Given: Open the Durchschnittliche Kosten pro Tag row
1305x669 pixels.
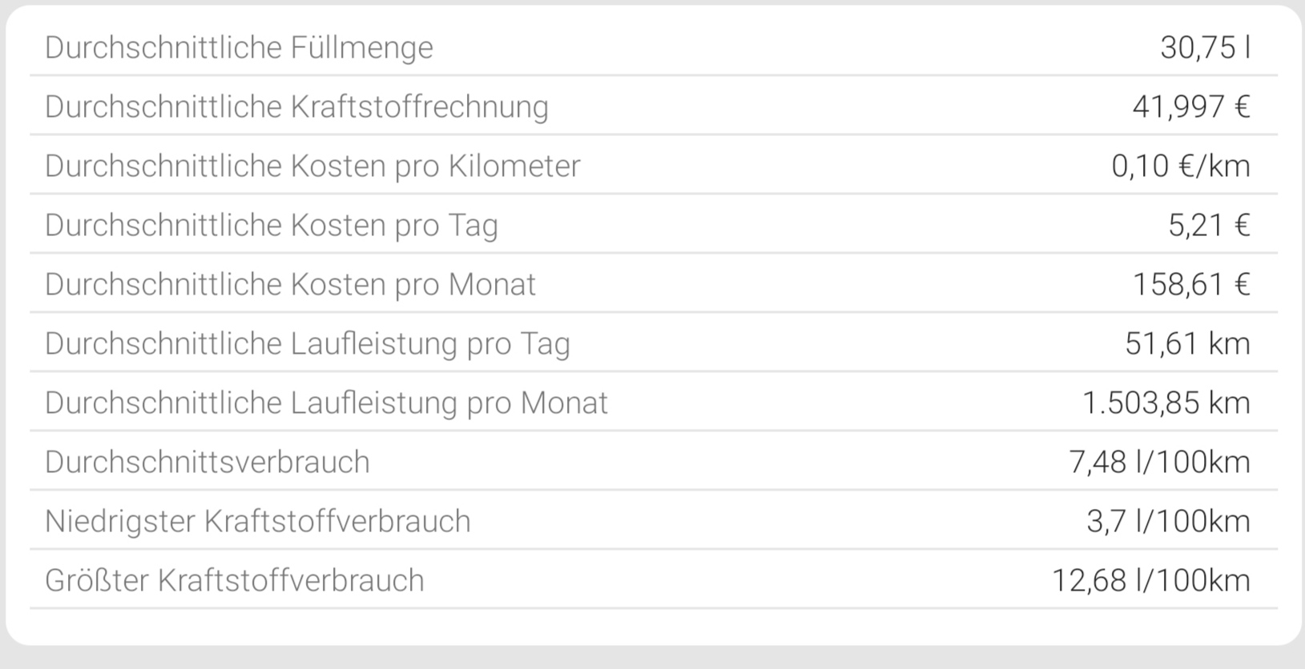Looking at the screenshot, I should point(272,225).
